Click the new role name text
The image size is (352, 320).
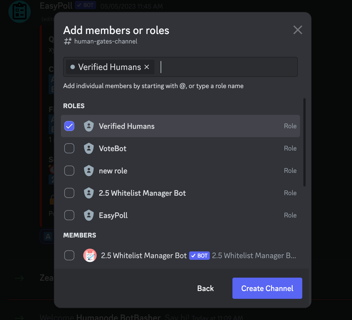[x=113, y=171]
